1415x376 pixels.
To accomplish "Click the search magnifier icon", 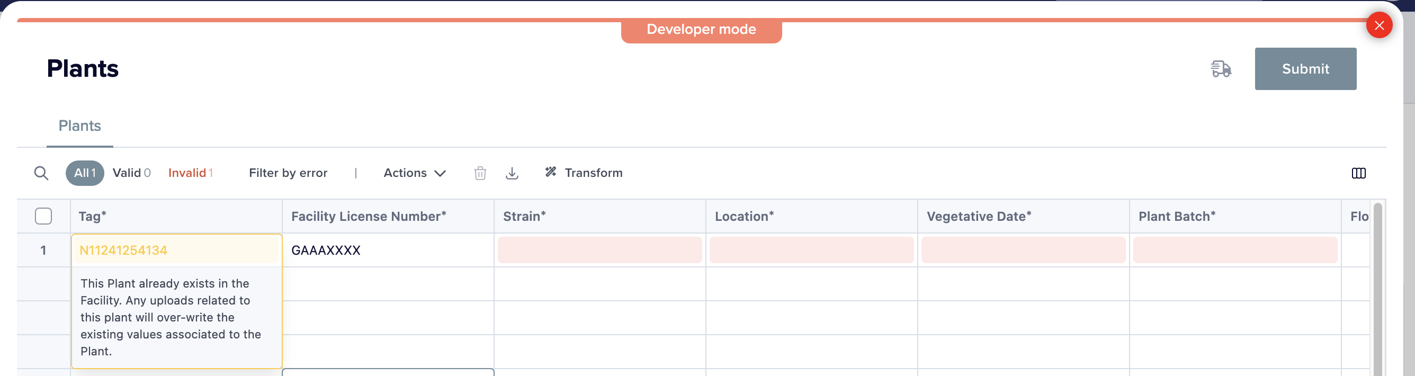I will [x=41, y=173].
